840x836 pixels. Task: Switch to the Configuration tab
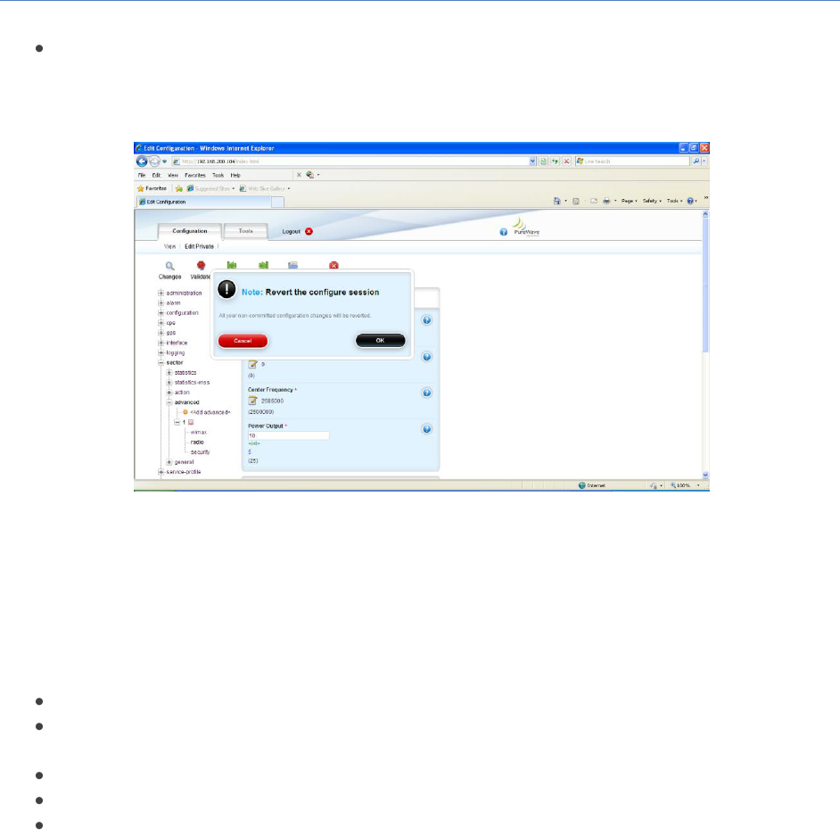(x=190, y=231)
